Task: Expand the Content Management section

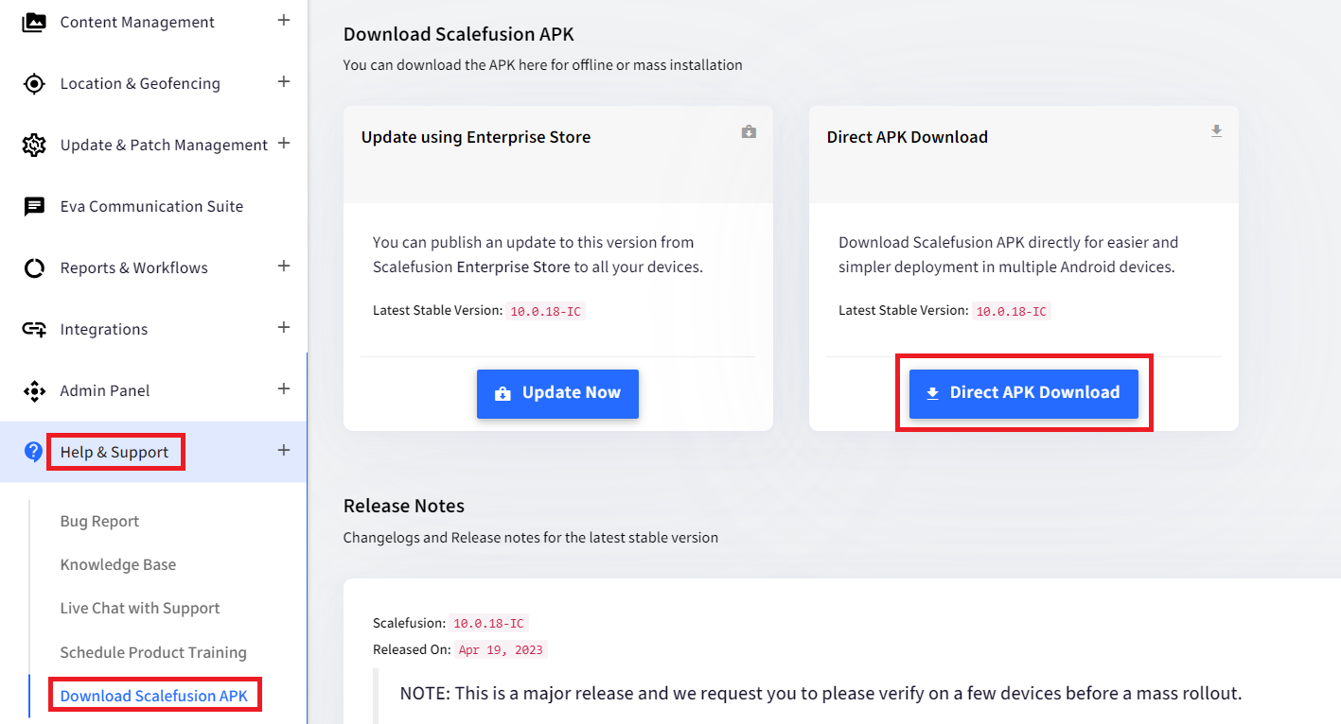Action: pos(283,20)
